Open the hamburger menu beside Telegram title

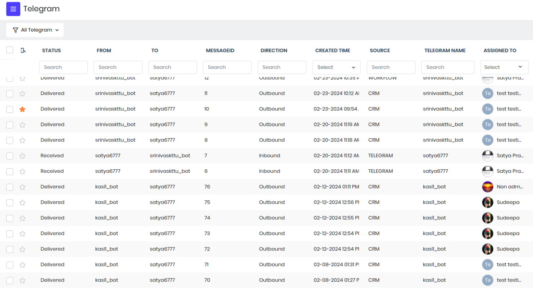tap(13, 9)
